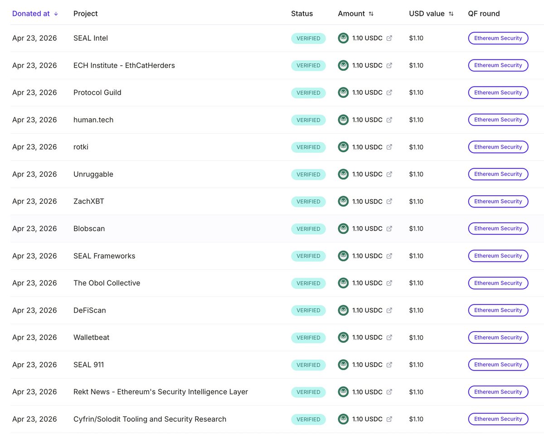Open the SEAL Intel project

click(91, 38)
